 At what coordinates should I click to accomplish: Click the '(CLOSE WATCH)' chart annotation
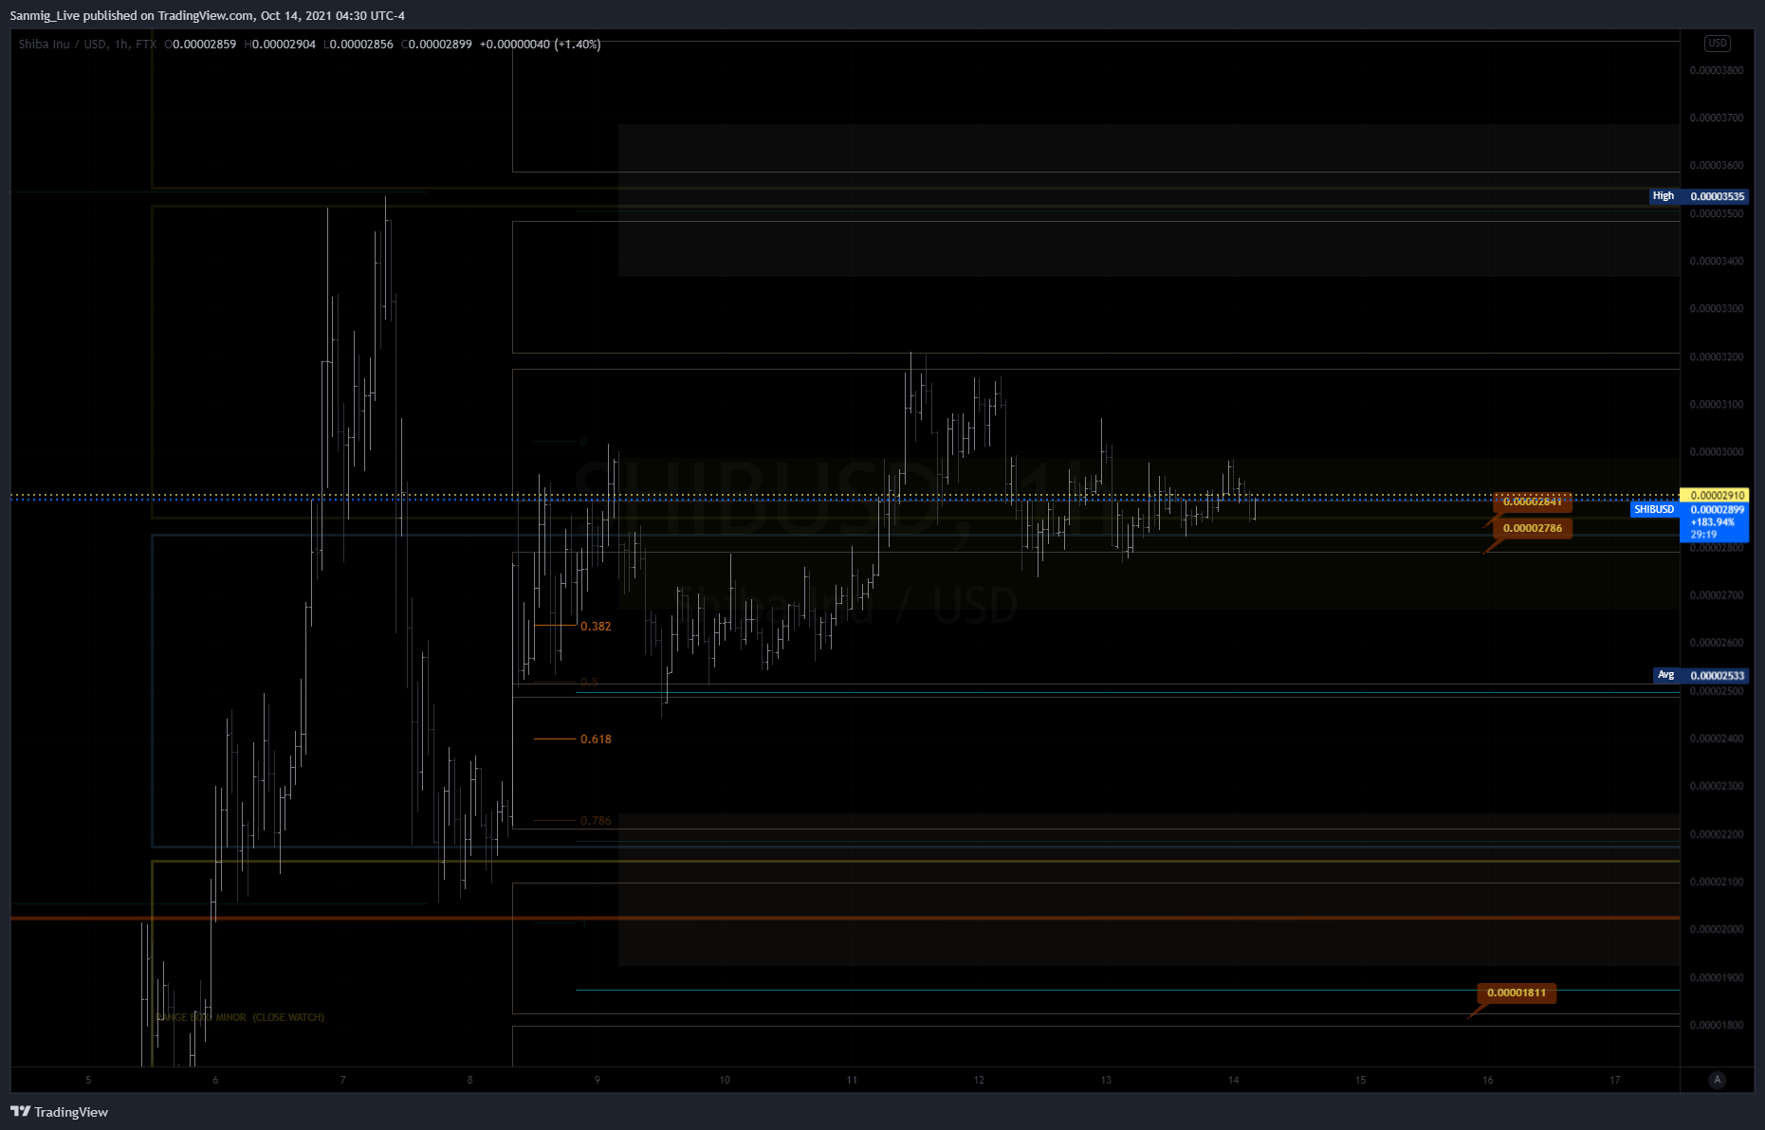(x=288, y=1017)
